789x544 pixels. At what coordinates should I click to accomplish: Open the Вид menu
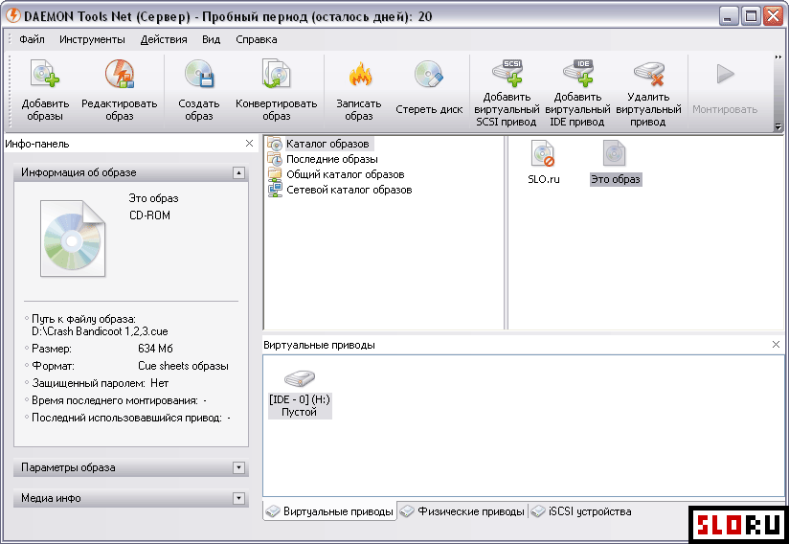pyautogui.click(x=212, y=39)
